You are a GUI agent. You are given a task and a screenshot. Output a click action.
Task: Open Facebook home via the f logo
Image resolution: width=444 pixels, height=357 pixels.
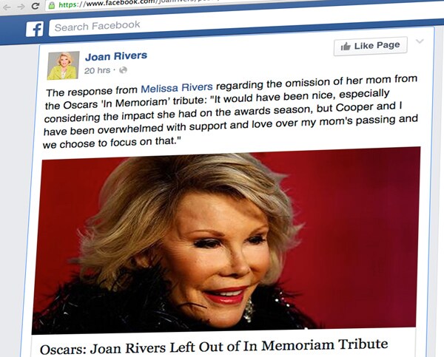click(35, 29)
